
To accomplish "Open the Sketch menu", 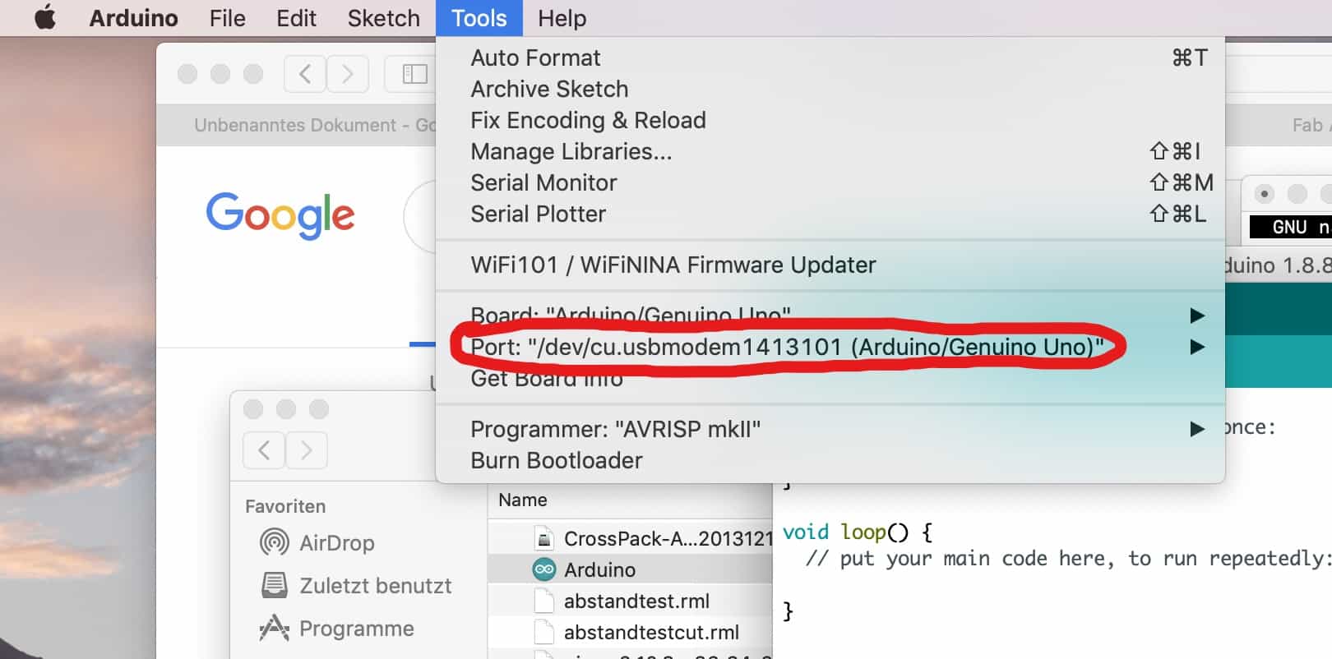I will click(383, 18).
